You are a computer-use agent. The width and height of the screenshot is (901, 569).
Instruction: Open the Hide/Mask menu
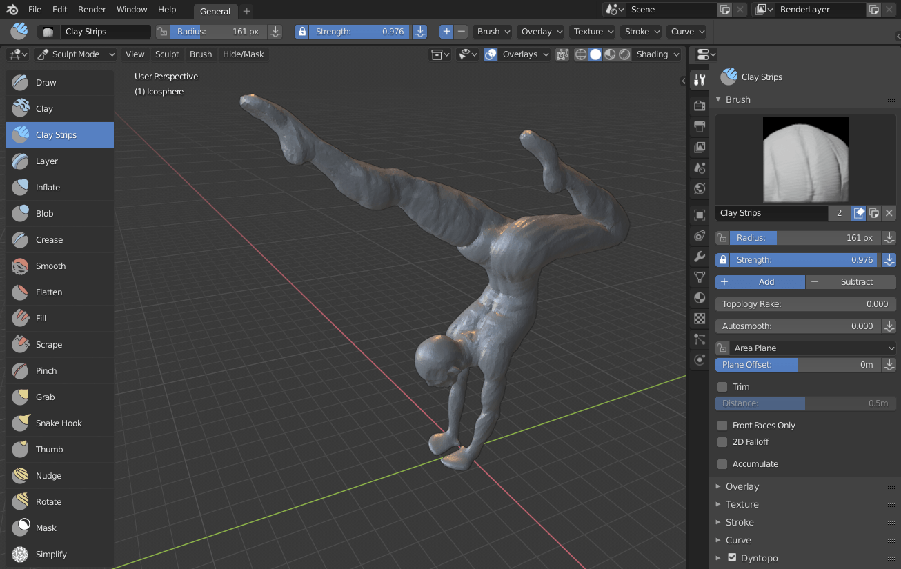(243, 54)
